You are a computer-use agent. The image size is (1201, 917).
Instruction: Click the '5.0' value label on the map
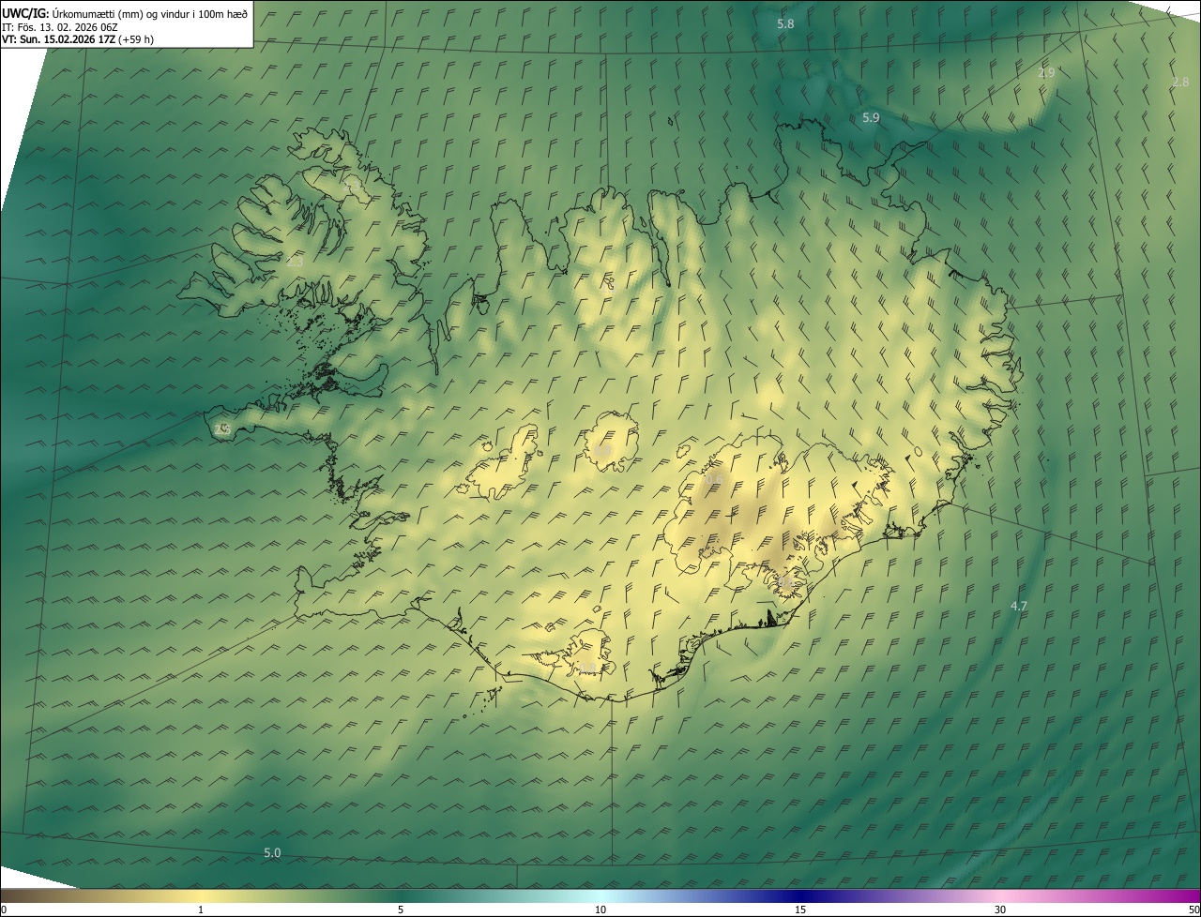(x=272, y=852)
